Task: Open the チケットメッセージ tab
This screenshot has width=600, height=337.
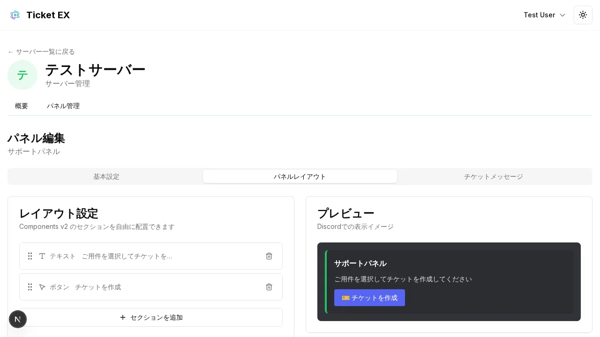Action: [x=493, y=176]
